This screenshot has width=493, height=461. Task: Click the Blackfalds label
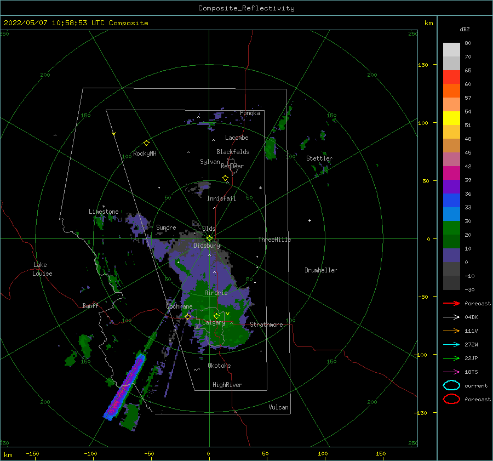coord(233,152)
